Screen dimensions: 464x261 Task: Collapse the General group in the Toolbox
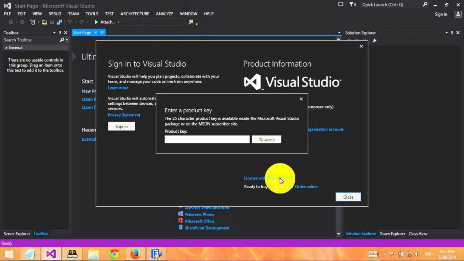pyautogui.click(x=7, y=47)
